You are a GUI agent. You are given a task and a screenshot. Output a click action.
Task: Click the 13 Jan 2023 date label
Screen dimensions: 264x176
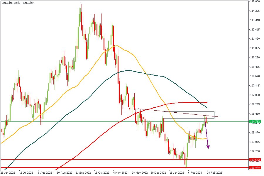coord(176,173)
